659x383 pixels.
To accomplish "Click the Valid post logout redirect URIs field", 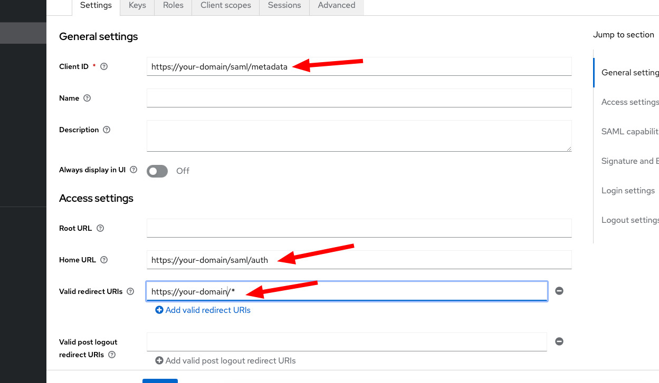I will click(347, 342).
